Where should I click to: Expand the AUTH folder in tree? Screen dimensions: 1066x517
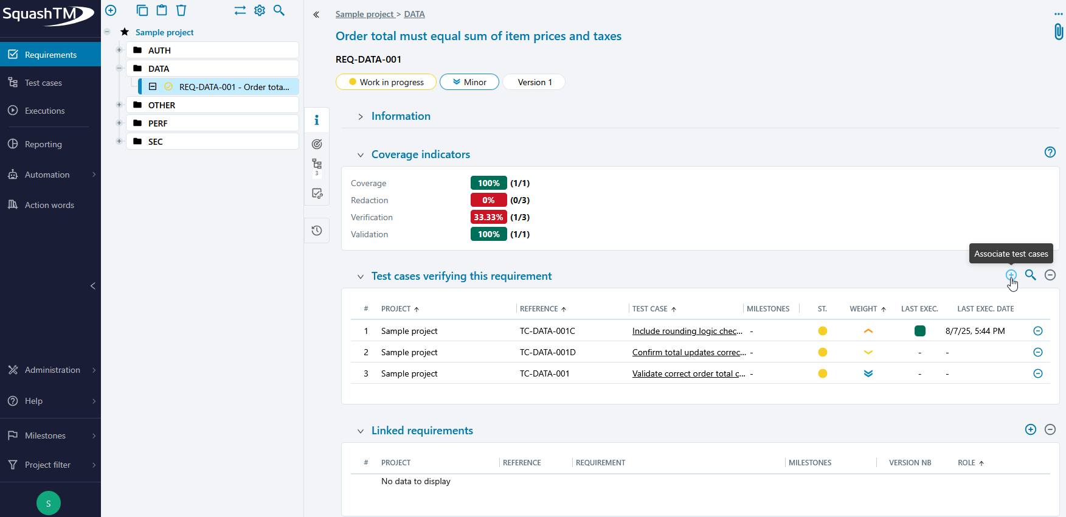119,50
